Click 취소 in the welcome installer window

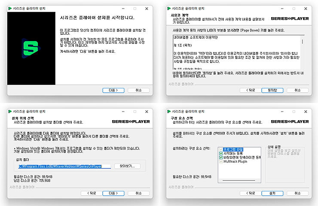point(138,90)
